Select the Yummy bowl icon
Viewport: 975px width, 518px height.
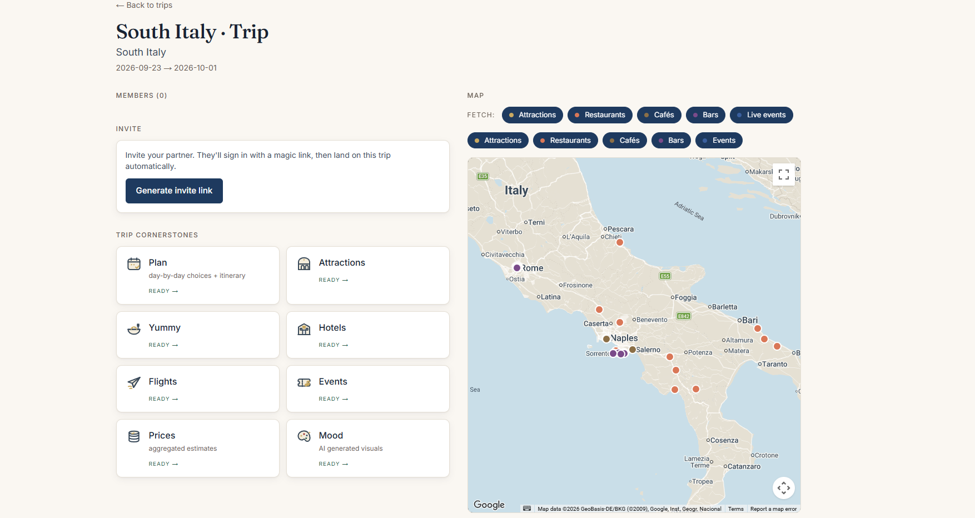coord(134,329)
